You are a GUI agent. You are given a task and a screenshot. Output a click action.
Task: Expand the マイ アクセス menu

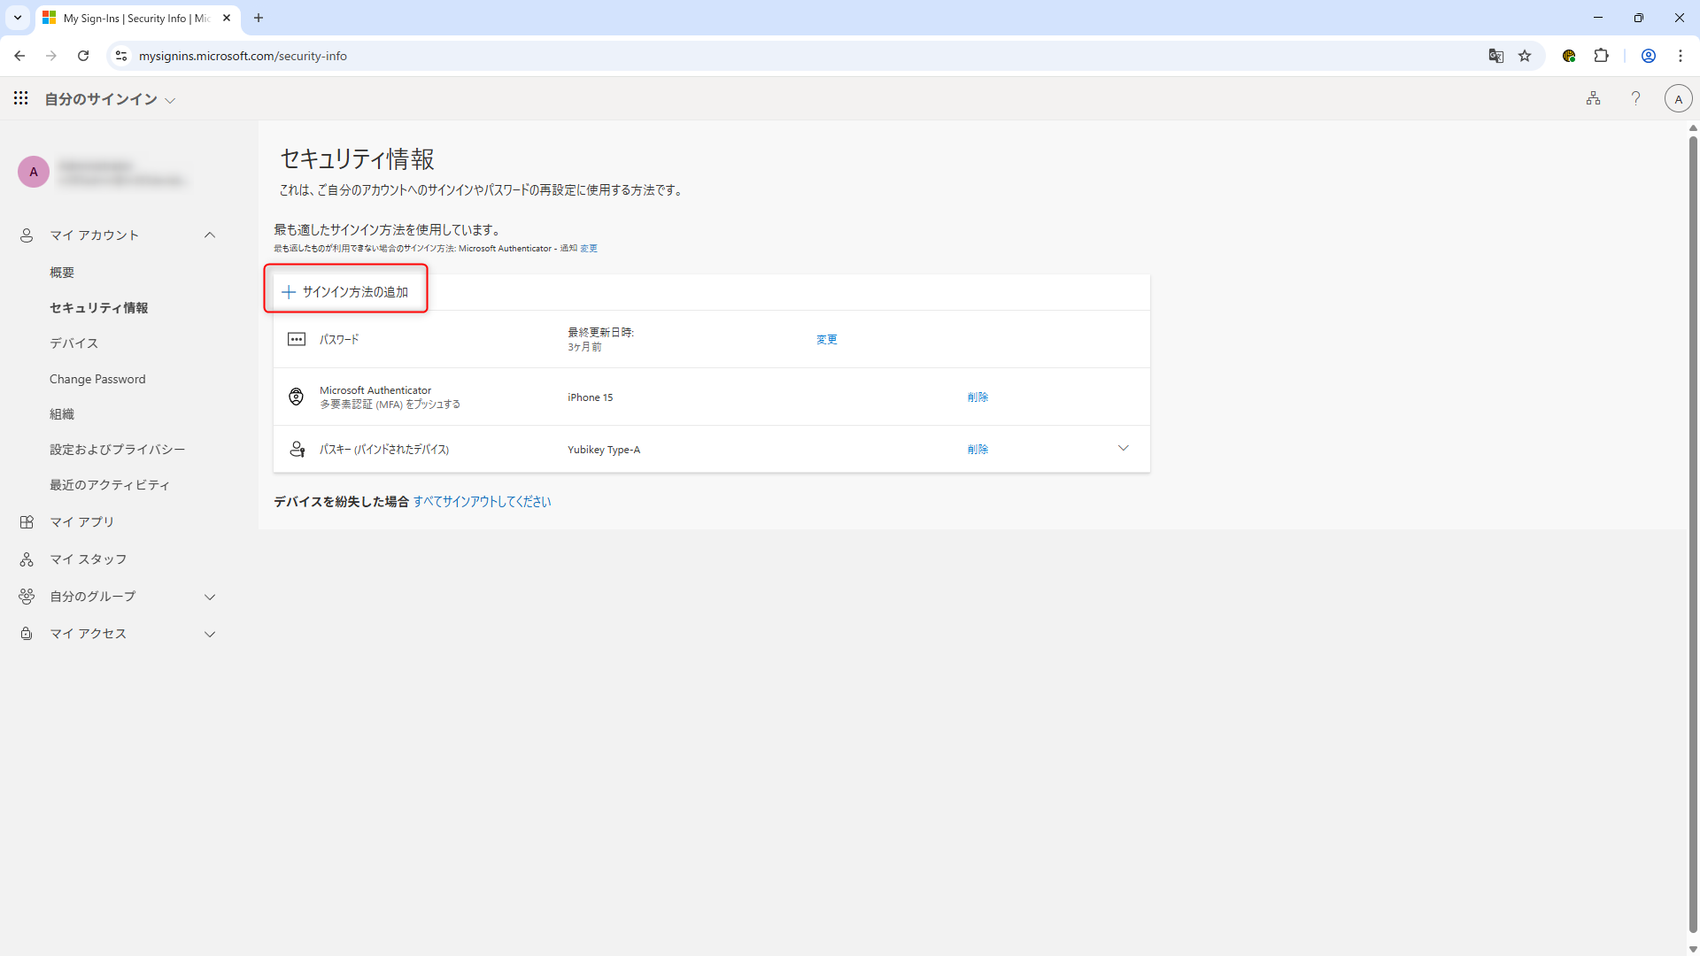tap(209, 634)
